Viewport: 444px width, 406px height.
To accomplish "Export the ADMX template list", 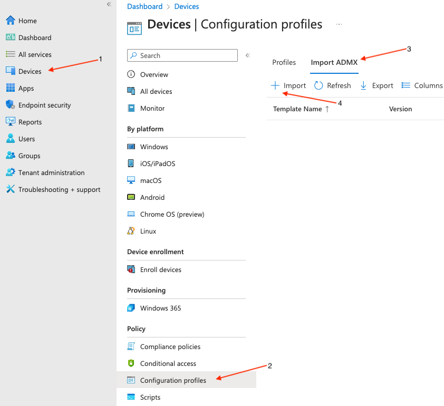I will click(377, 85).
